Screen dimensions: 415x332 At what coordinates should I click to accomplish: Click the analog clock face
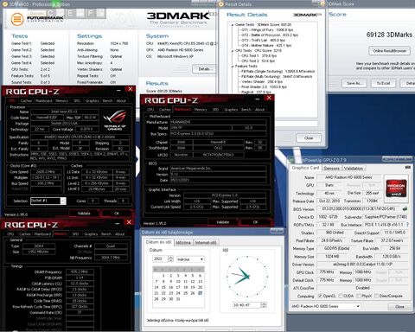(x=247, y=276)
